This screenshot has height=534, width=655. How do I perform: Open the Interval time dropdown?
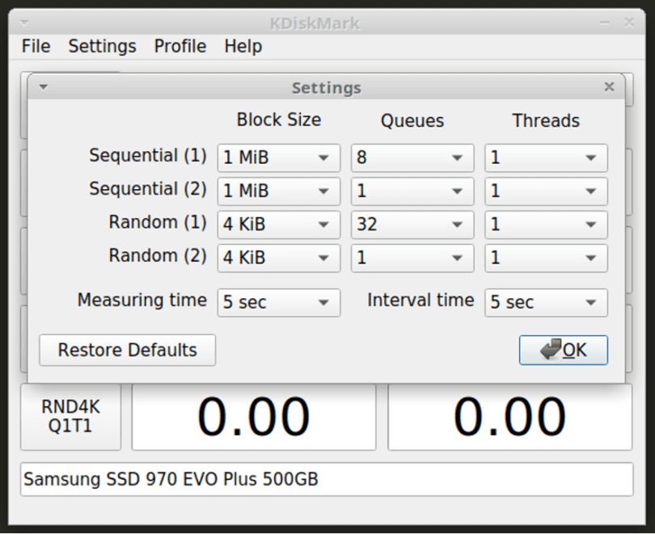coord(545,302)
